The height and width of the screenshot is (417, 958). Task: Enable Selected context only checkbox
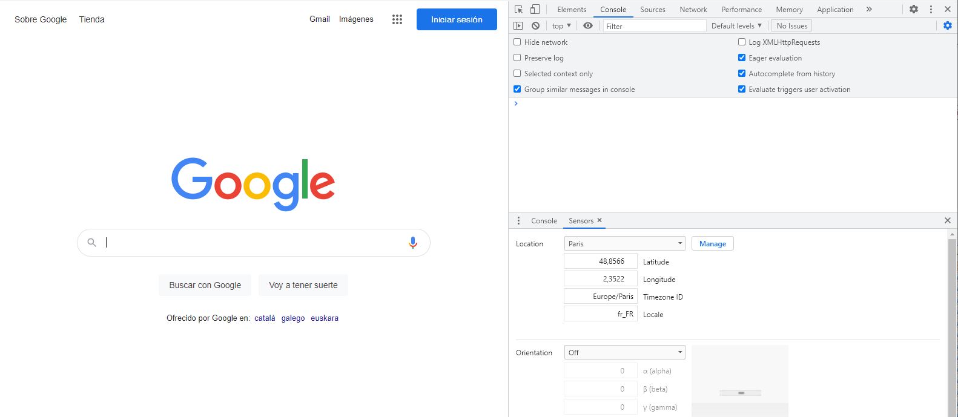517,73
